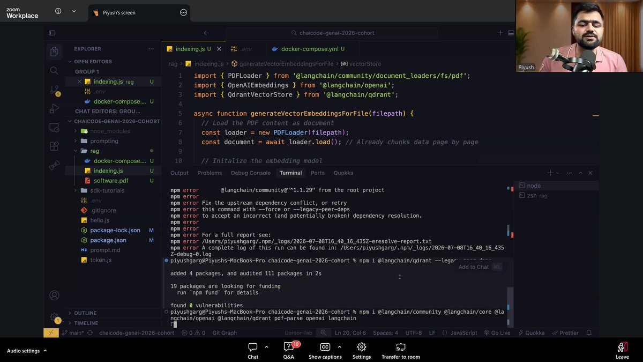This screenshot has height=362, width=643.
Task: Switch to the Quokka panel tab
Action: pyautogui.click(x=343, y=173)
